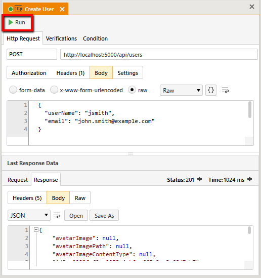
Task: Click the format JSON braces icon
Action: (211, 90)
